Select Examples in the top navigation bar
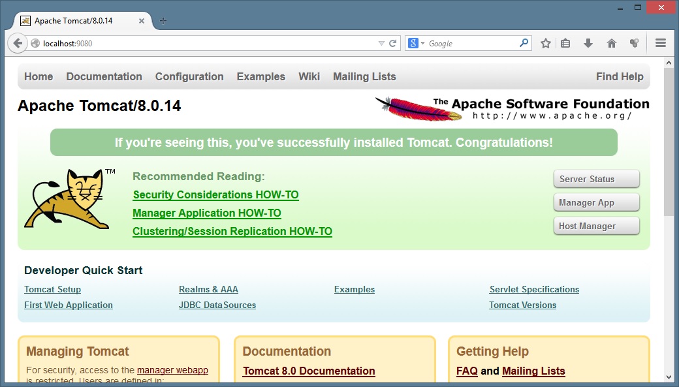This screenshot has height=387, width=679. coord(261,76)
